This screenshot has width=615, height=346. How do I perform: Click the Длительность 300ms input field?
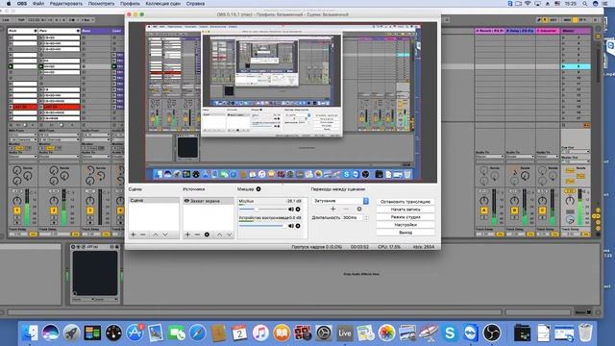353,217
